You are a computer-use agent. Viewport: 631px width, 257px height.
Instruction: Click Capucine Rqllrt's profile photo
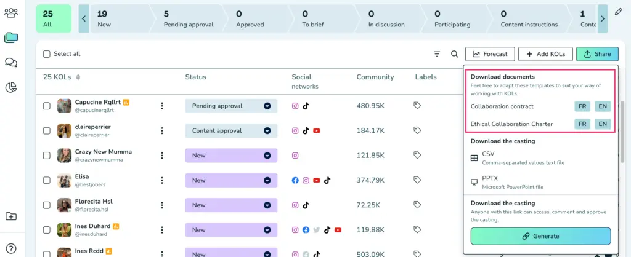click(x=64, y=106)
